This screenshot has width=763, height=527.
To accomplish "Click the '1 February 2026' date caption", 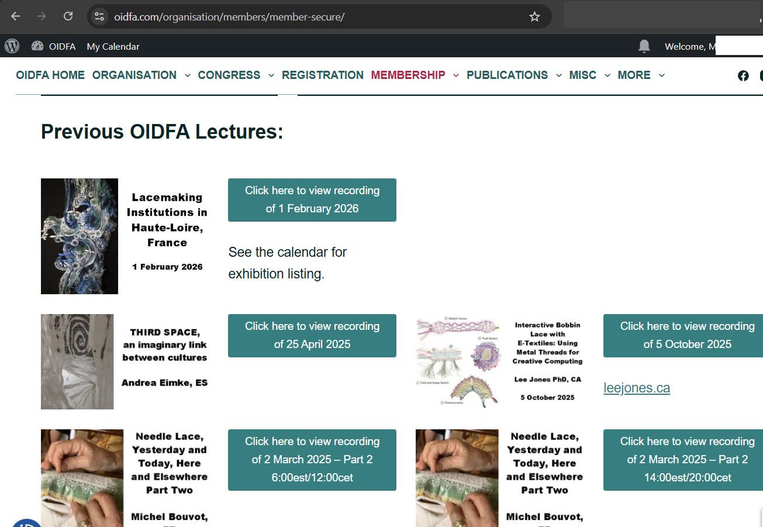I will click(167, 267).
